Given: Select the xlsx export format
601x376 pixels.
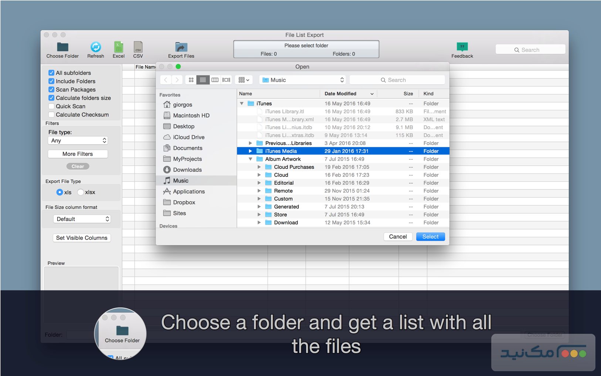Looking at the screenshot, I should tap(81, 192).
